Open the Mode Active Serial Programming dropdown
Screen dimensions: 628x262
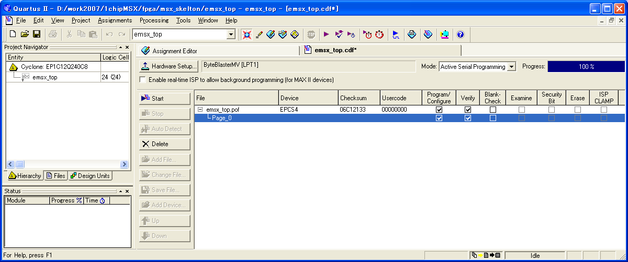[511, 67]
